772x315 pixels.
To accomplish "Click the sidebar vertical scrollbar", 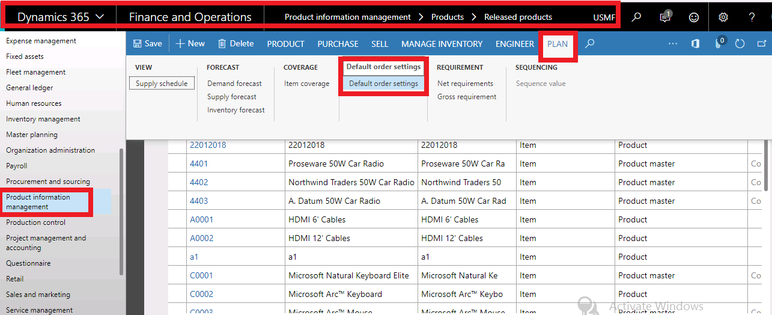I will click(x=123, y=212).
